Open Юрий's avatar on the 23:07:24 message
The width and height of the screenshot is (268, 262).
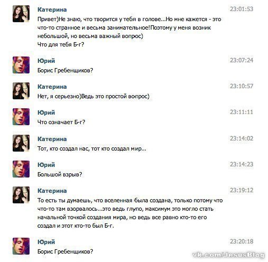21,65
